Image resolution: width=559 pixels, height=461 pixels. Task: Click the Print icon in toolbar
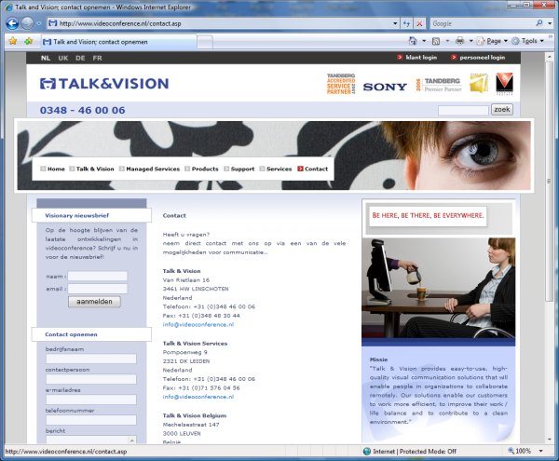click(460, 41)
